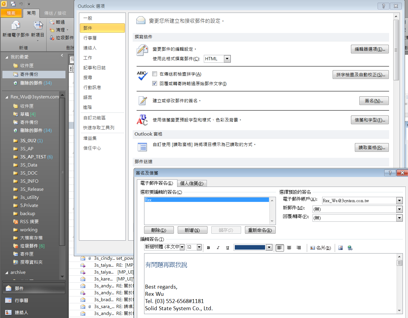Open the replies/forwards (回覆/轉寄) signature dropdown
The image size is (408, 318).
coord(399,218)
